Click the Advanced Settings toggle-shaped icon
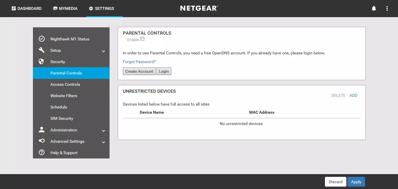The width and height of the screenshot is (398, 189). 42,141
